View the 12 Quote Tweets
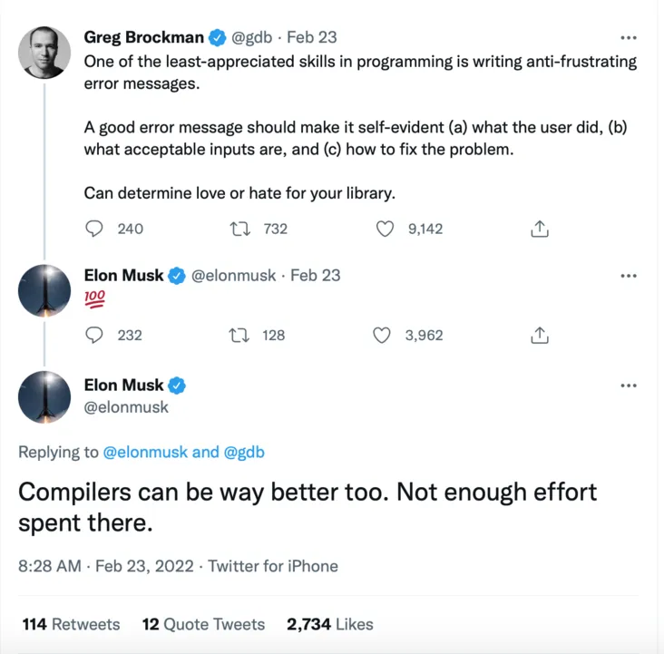This screenshot has height=654, width=664. (203, 624)
